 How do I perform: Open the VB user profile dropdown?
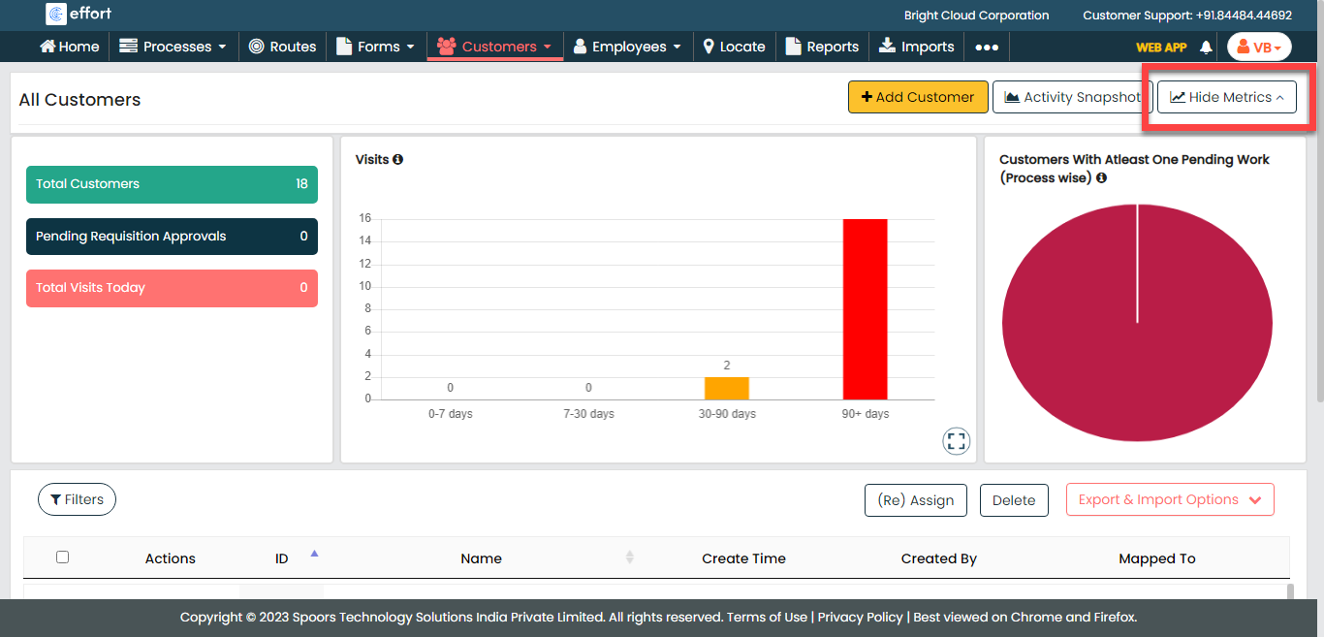click(1258, 47)
